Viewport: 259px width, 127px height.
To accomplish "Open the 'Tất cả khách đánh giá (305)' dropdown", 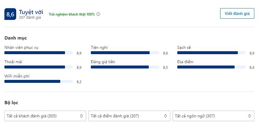I will click(x=45, y=116).
